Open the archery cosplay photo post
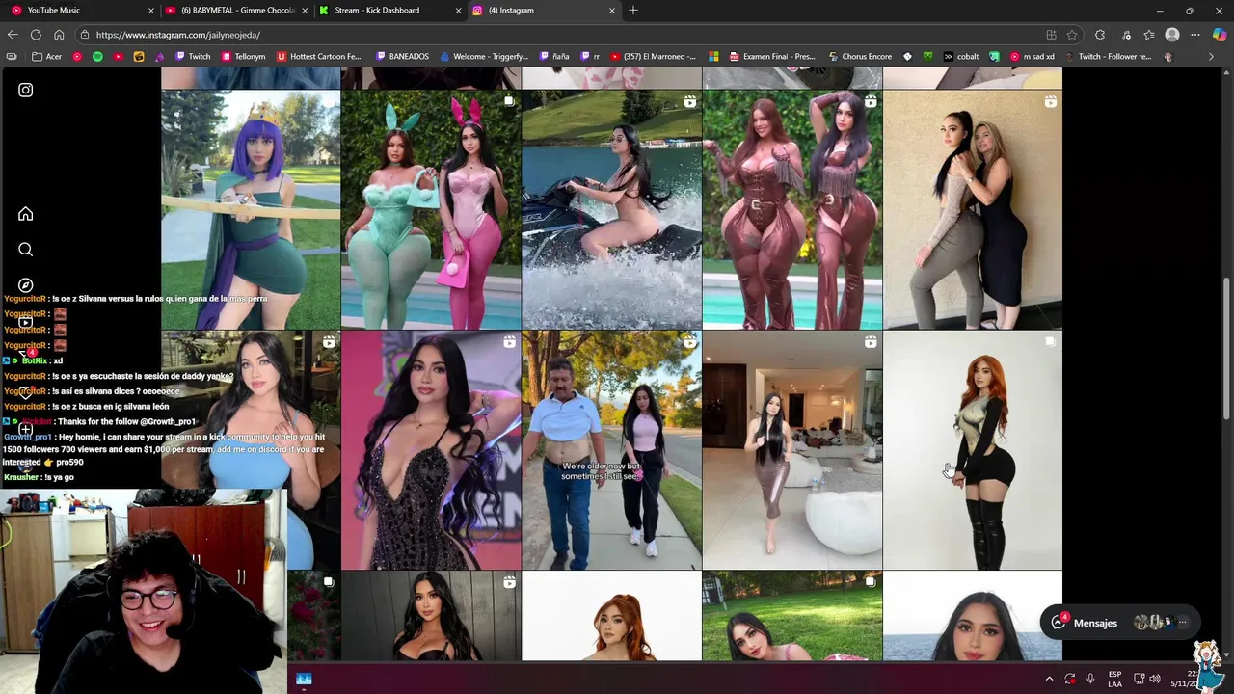1234x694 pixels. [x=251, y=210]
